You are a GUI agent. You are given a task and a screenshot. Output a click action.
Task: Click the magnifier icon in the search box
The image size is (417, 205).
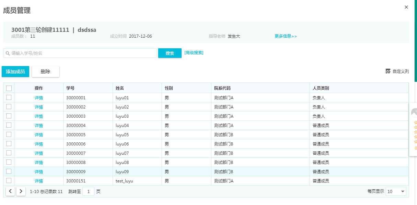pyautogui.click(x=8, y=53)
